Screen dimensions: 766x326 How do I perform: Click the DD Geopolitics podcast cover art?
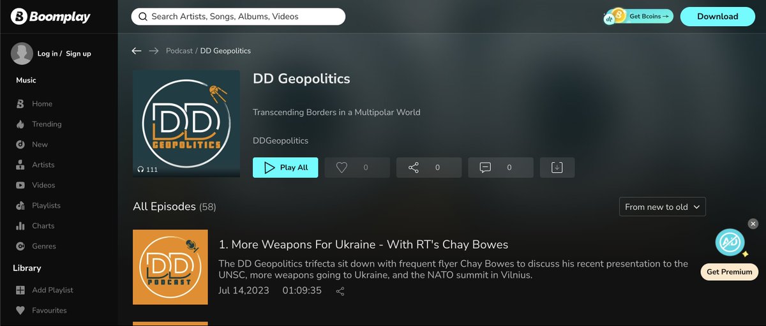click(x=186, y=124)
